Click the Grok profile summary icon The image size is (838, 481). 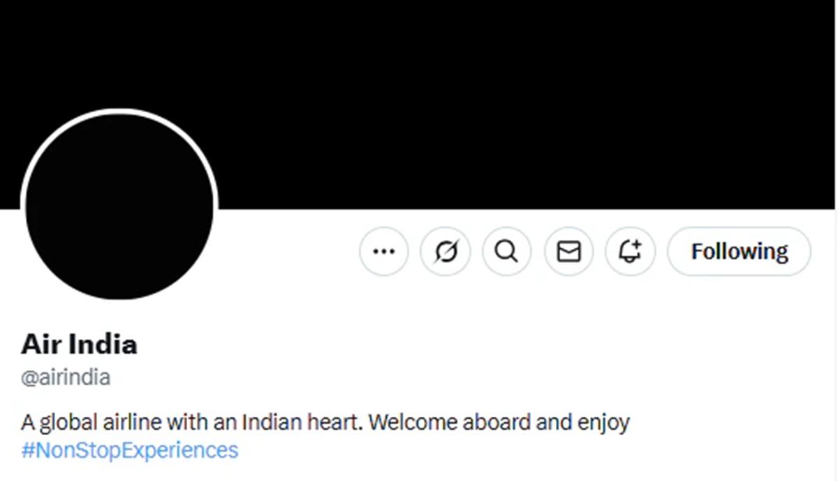(x=446, y=251)
